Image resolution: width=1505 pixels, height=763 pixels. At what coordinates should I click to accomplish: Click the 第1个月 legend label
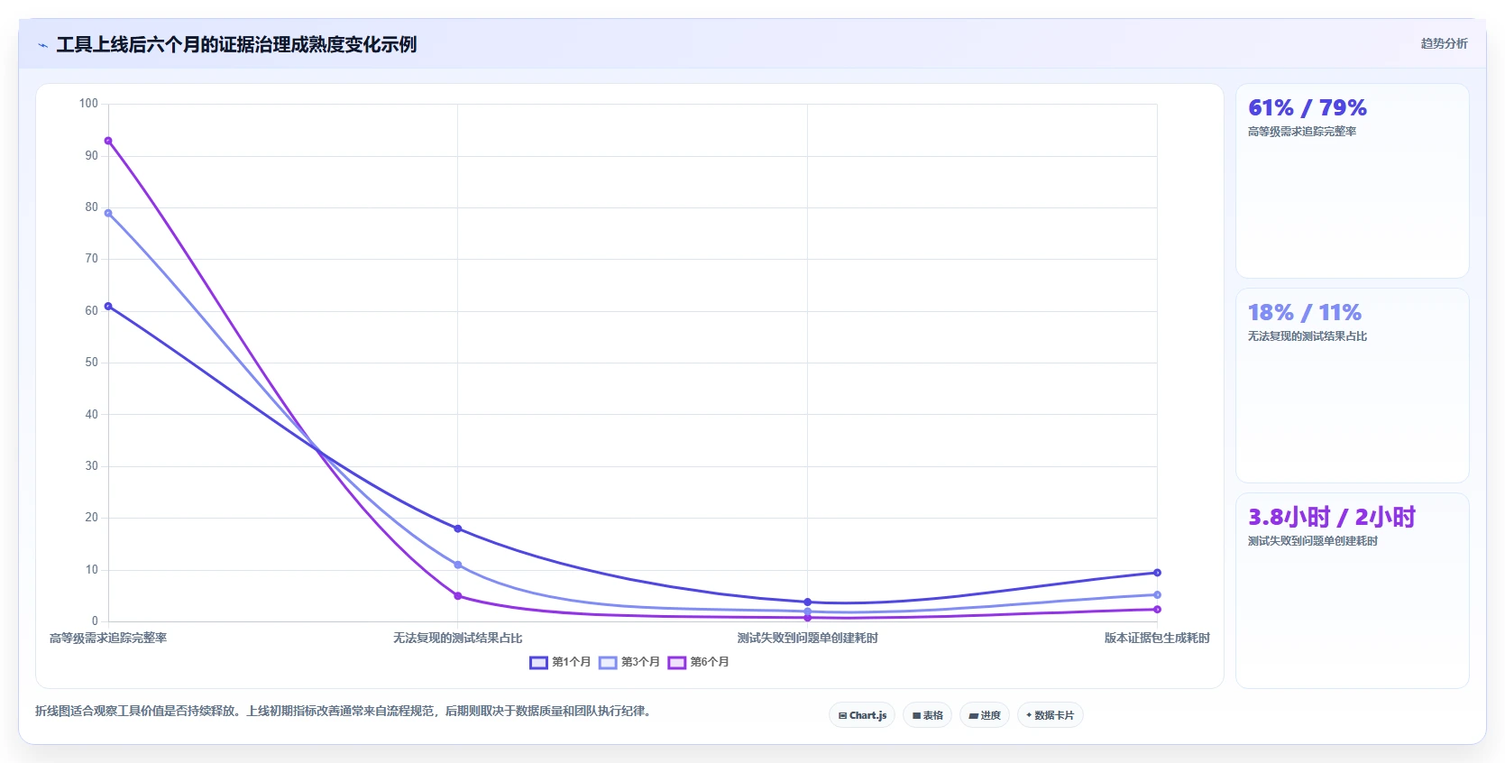point(572,662)
